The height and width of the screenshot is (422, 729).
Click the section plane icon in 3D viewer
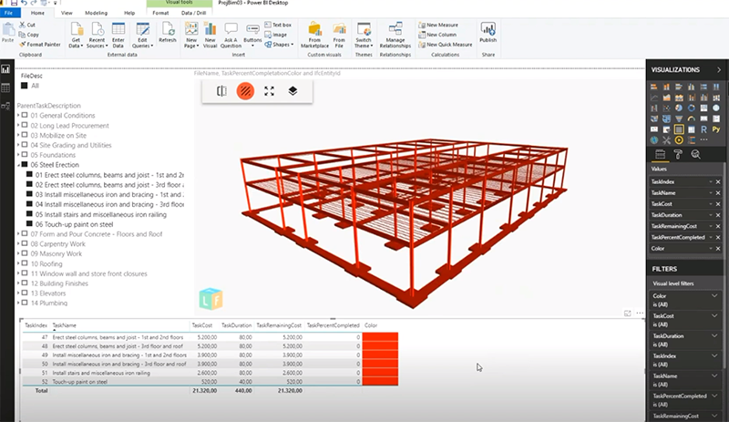coord(221,90)
